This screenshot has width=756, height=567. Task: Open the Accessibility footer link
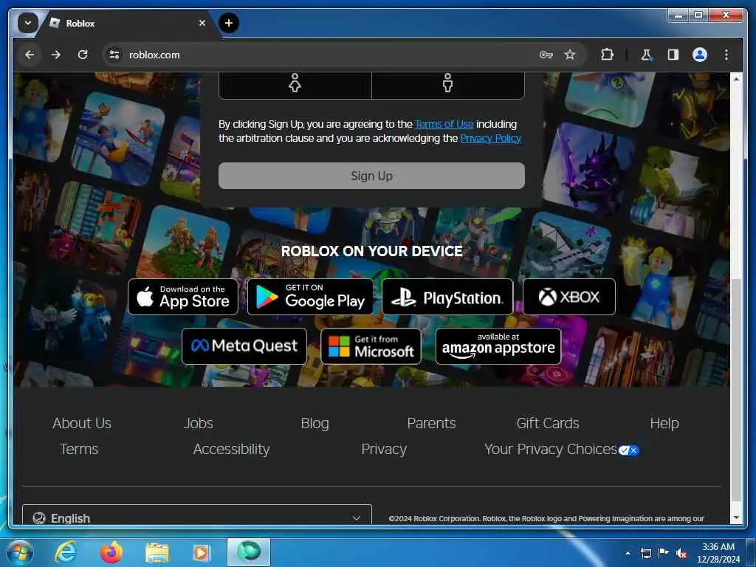(x=231, y=449)
